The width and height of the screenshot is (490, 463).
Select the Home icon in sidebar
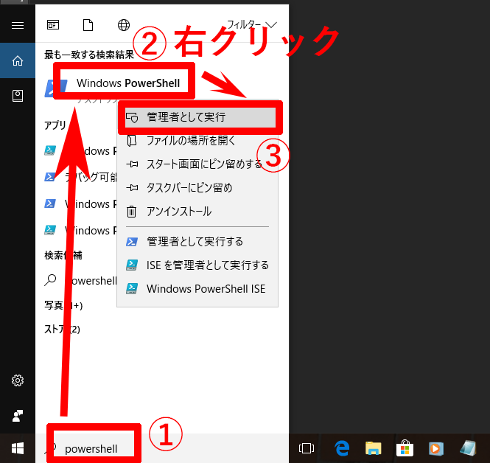[x=18, y=60]
